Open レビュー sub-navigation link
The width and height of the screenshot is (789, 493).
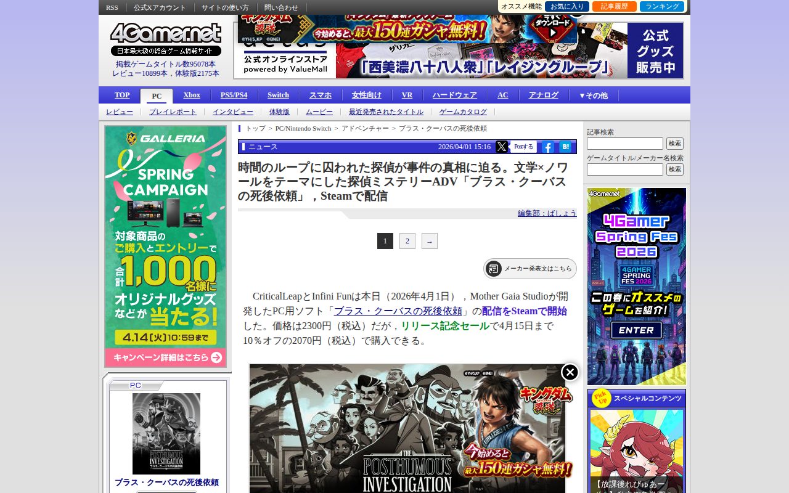tap(120, 112)
